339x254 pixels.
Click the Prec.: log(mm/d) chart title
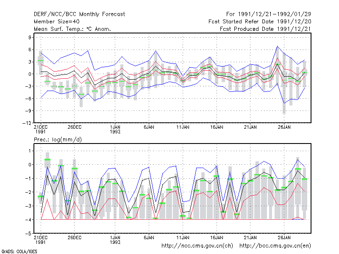pyautogui.click(x=58, y=140)
